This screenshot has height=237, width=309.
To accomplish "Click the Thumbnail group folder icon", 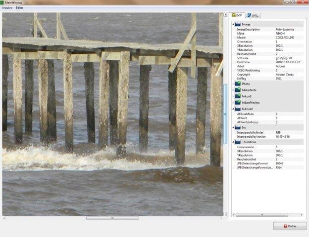I will (238, 142).
